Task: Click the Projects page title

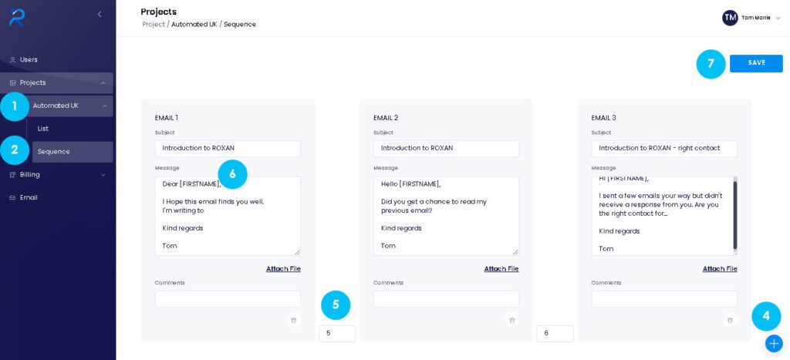Action: pos(159,12)
